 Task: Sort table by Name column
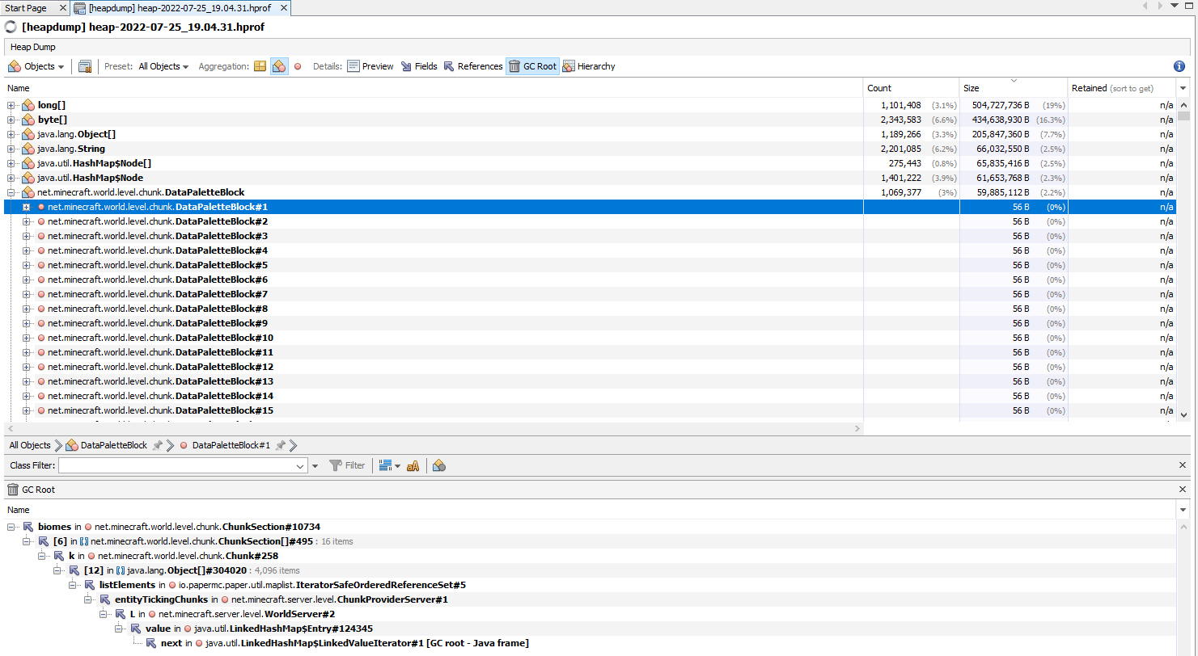[x=434, y=88]
